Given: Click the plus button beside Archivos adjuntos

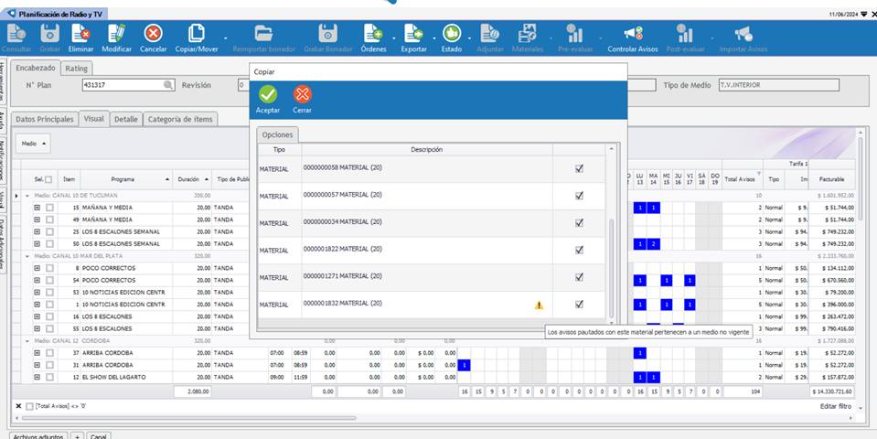Looking at the screenshot, I should pos(77,435).
